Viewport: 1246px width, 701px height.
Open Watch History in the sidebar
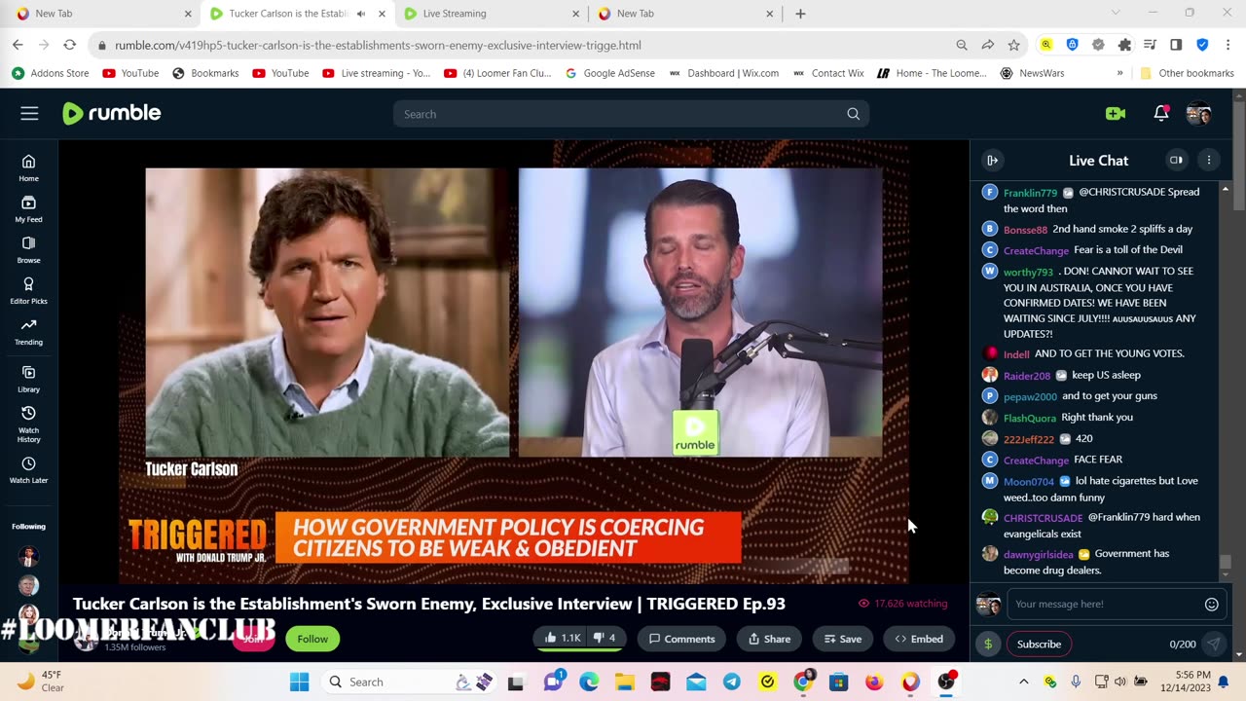(28, 424)
